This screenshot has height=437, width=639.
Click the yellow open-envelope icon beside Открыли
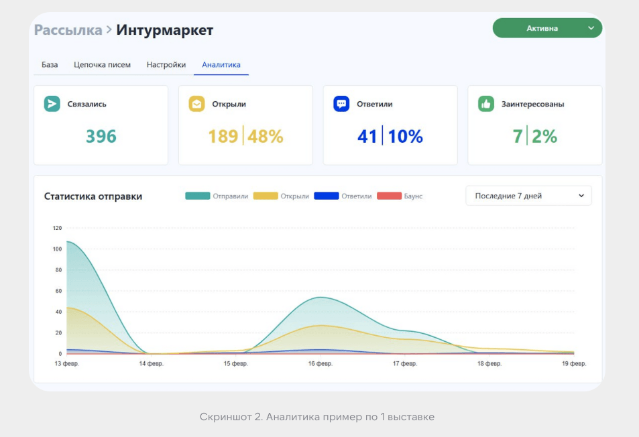click(197, 104)
